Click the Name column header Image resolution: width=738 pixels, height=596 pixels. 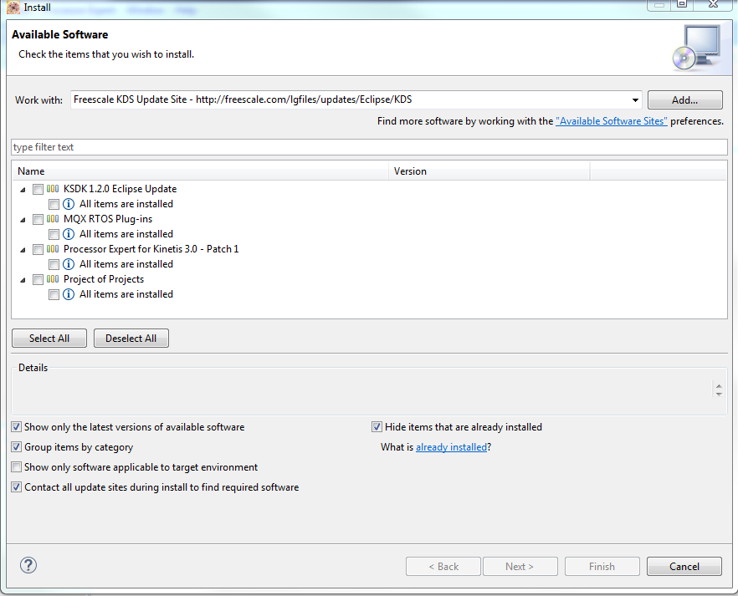201,171
